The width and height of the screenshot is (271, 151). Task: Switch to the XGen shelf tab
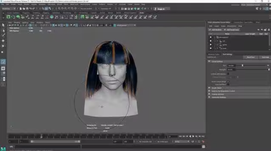(x=142, y=13)
